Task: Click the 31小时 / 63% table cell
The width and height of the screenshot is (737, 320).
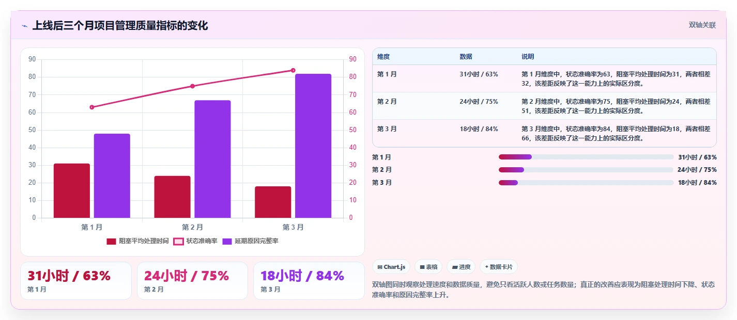Action: tap(479, 74)
